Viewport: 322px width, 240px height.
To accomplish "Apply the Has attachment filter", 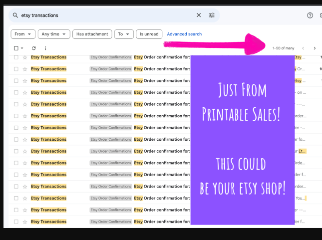I will [x=92, y=34].
